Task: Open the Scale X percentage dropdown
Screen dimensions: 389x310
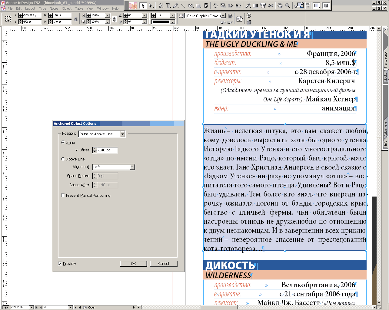Action: [107, 15]
